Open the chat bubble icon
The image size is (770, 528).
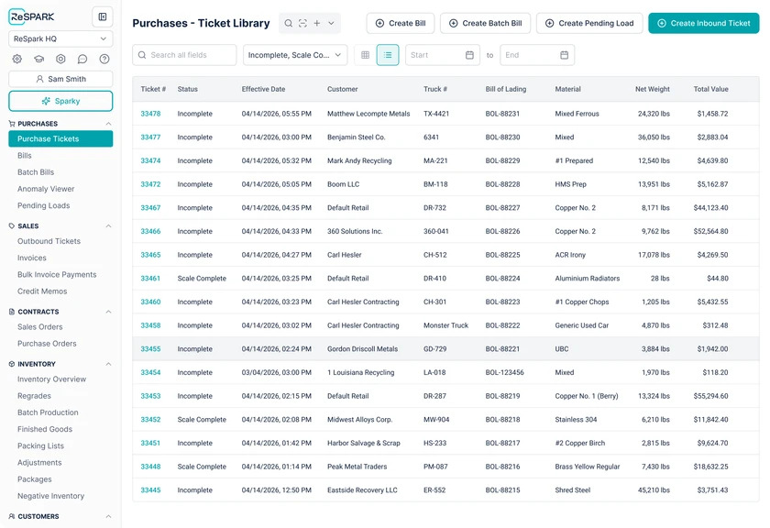click(82, 59)
